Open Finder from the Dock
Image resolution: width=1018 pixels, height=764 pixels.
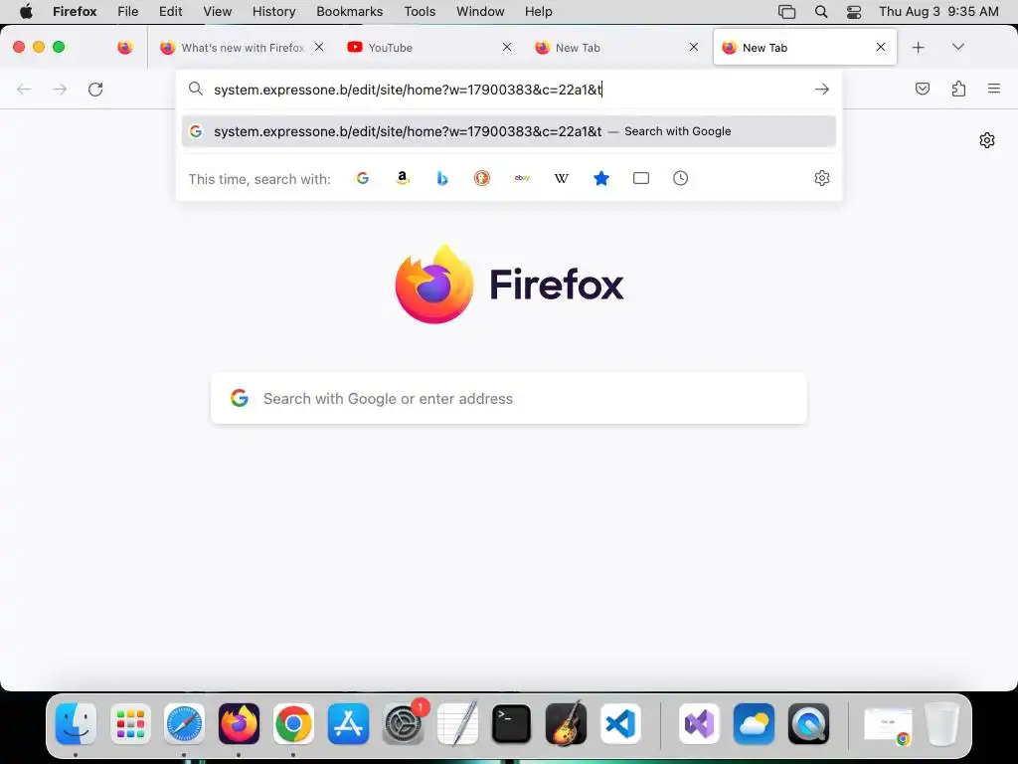(x=76, y=724)
